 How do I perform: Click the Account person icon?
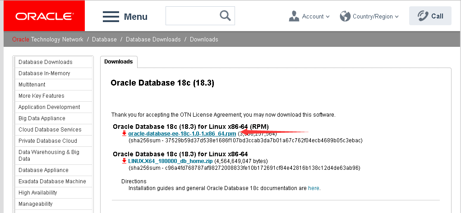(x=294, y=16)
